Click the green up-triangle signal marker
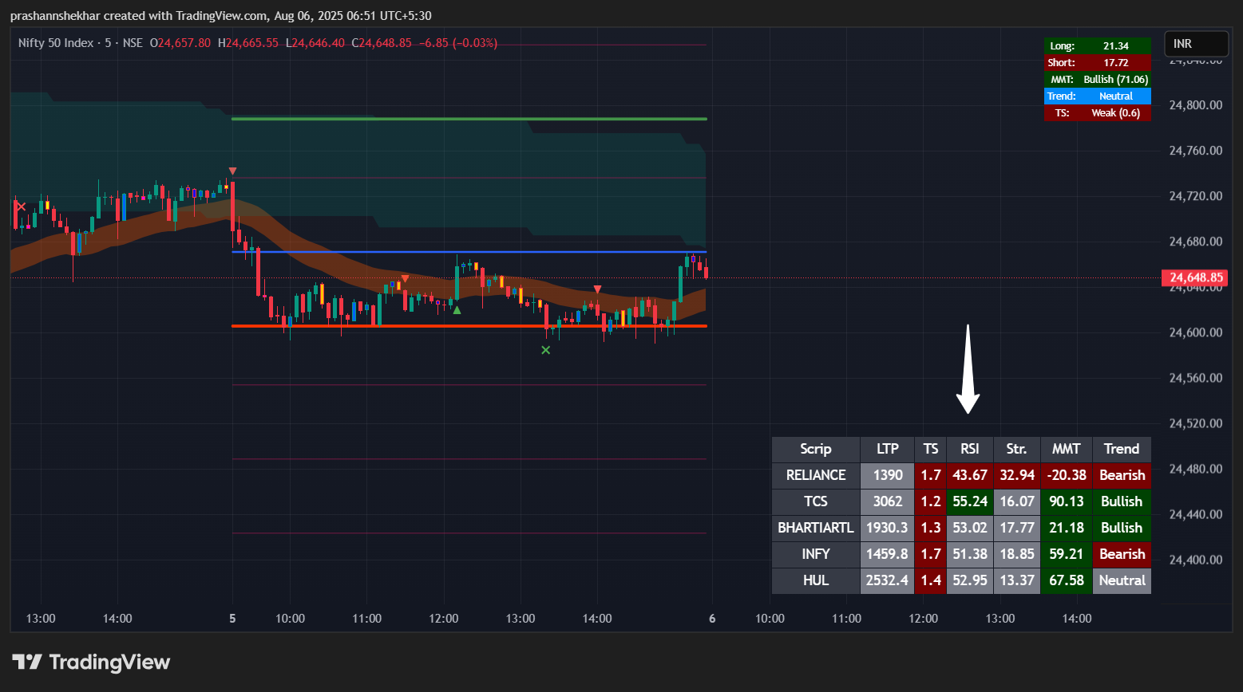This screenshot has height=692, width=1243. [457, 310]
